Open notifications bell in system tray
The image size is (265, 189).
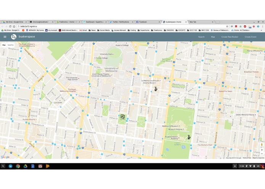235,166
